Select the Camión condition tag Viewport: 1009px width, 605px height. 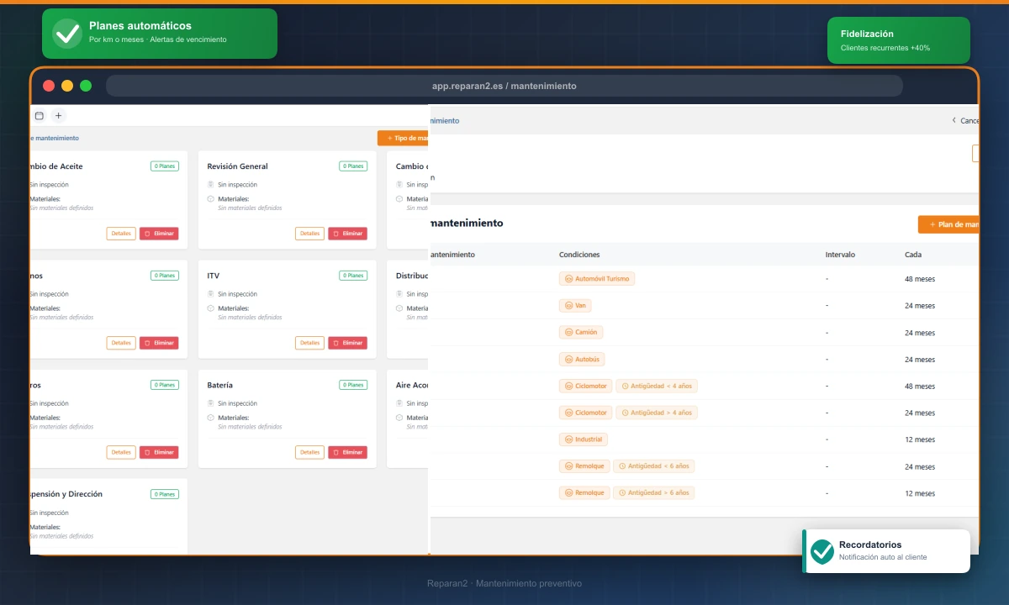pos(581,333)
